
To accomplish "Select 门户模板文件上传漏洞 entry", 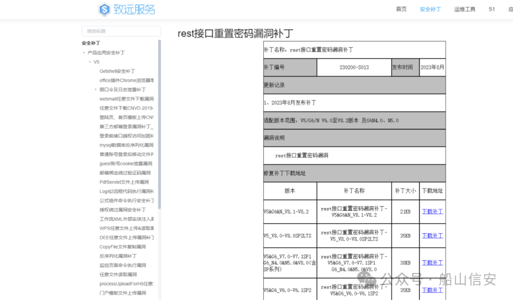I will point(123,293).
